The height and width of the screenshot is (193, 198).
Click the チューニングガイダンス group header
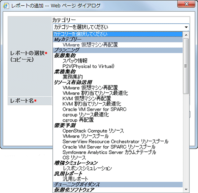(118, 184)
